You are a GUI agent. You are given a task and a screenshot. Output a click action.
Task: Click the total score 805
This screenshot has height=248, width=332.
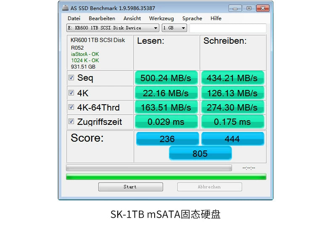(x=200, y=153)
